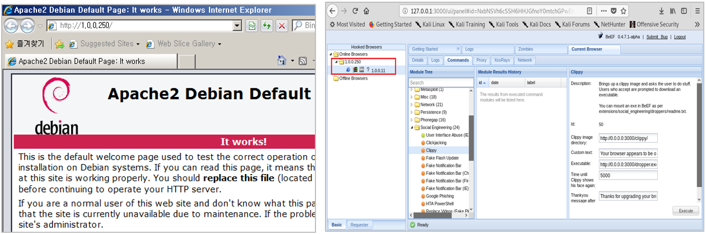Sort results by id column header
This screenshot has height=234, width=706.
tap(482, 82)
